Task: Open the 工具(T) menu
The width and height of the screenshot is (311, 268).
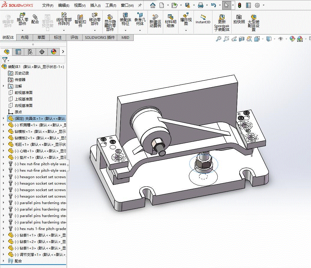Action: point(111,5)
